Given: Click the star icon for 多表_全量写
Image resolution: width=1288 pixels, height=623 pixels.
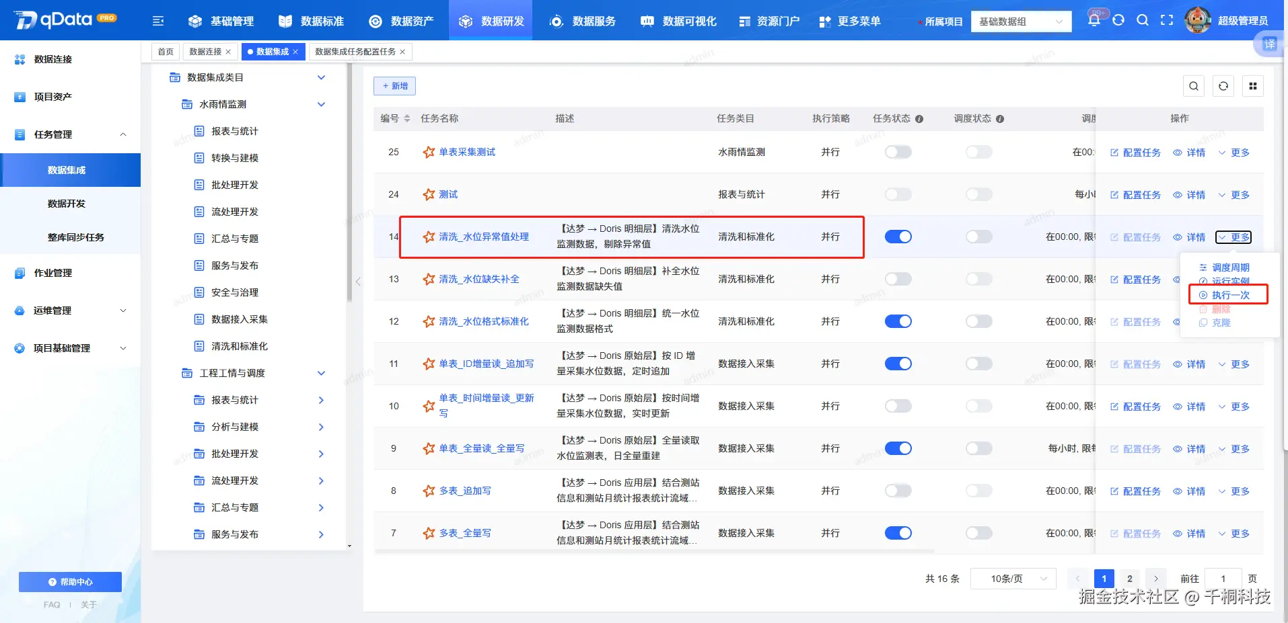Looking at the screenshot, I should coord(429,533).
